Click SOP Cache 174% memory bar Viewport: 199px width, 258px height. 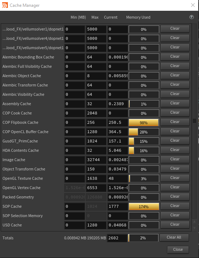(x=144, y=206)
